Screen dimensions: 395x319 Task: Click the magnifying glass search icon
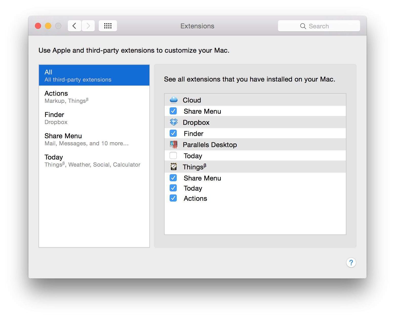[x=303, y=26]
